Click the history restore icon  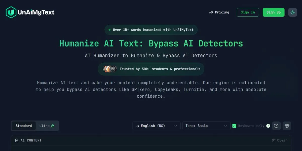click(276, 126)
